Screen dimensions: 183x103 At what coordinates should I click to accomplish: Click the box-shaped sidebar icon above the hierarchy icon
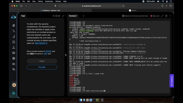(x=14, y=42)
